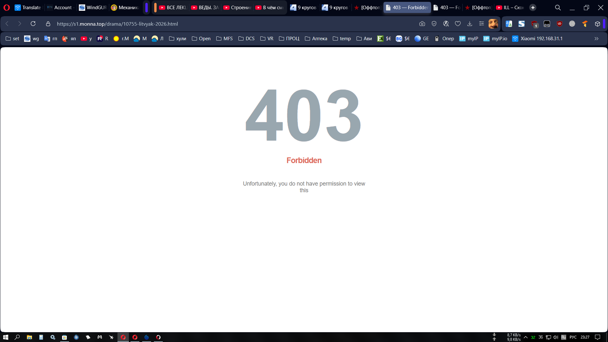Image resolution: width=608 pixels, height=342 pixels.
Task: Open the Windows Start menu
Action: click(6, 337)
